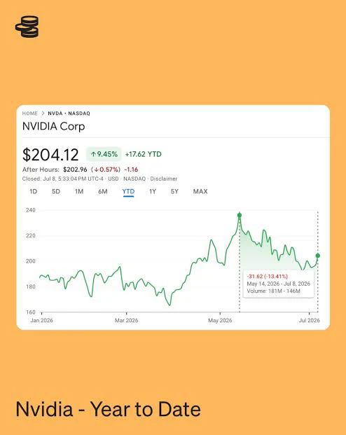
Task: Select the 1D time range tab
Action: pos(34,191)
